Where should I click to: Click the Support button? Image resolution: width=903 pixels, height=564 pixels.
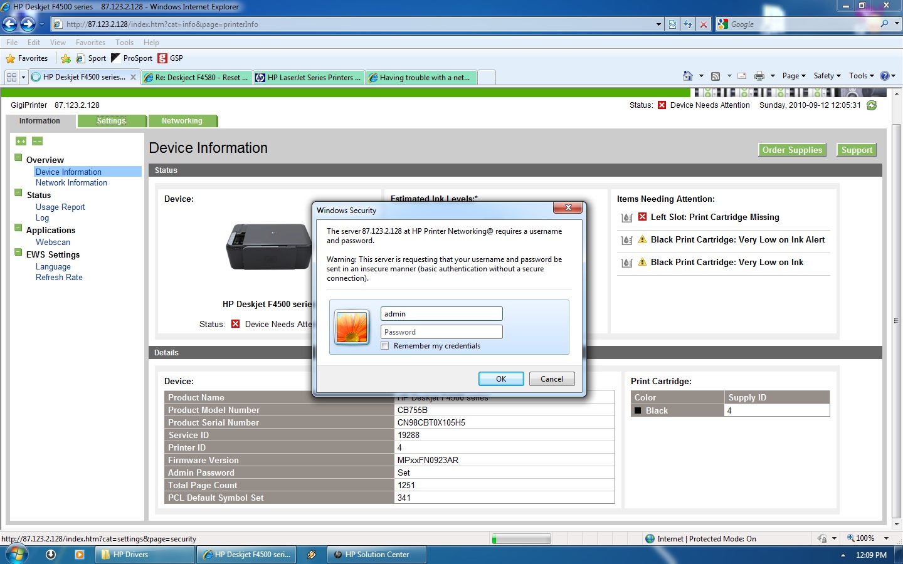click(x=857, y=150)
